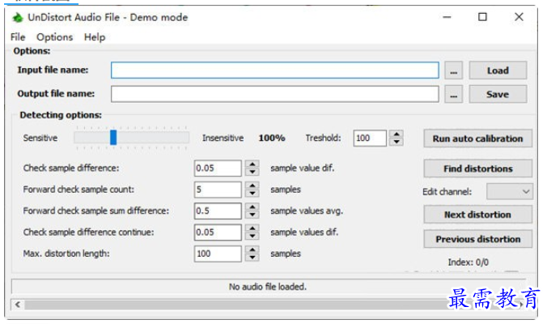Go to Previous distortion
This screenshot has height=324, width=547.
(478, 239)
